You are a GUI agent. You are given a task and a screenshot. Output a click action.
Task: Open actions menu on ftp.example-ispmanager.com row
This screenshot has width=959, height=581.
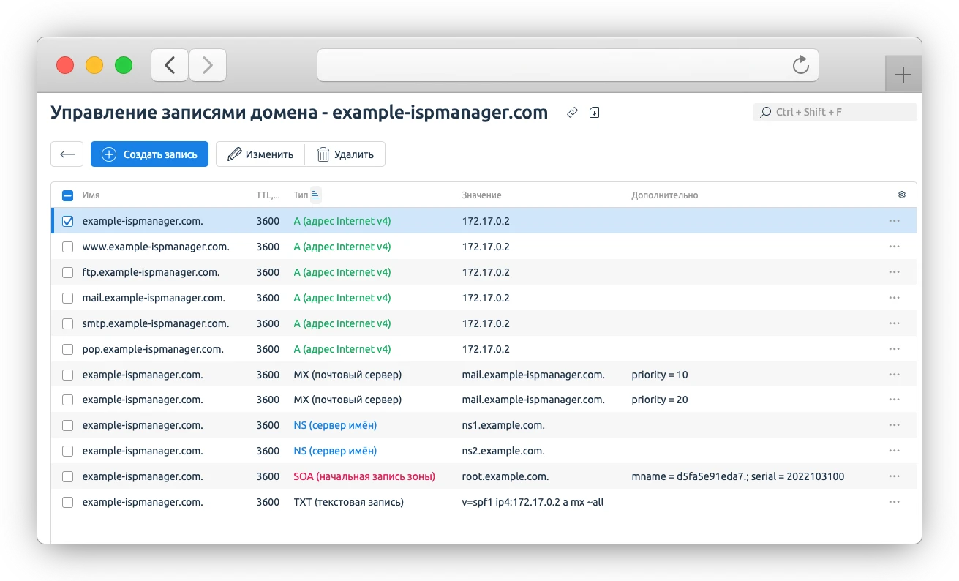(893, 271)
